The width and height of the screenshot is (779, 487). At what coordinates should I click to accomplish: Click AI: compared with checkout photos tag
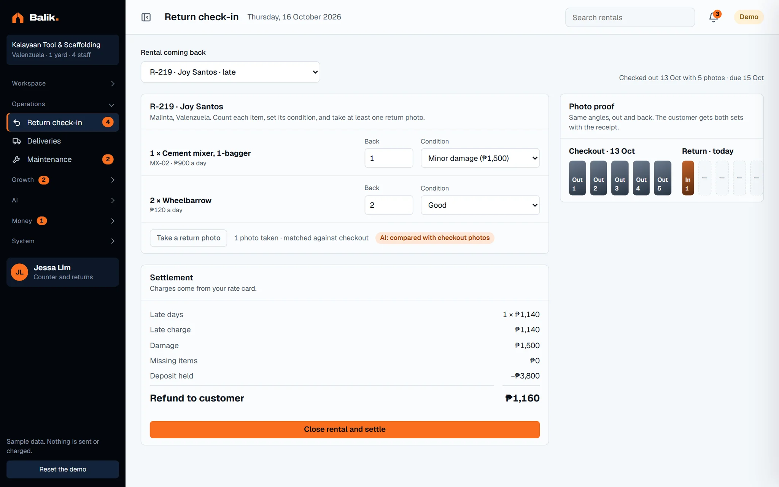435,238
